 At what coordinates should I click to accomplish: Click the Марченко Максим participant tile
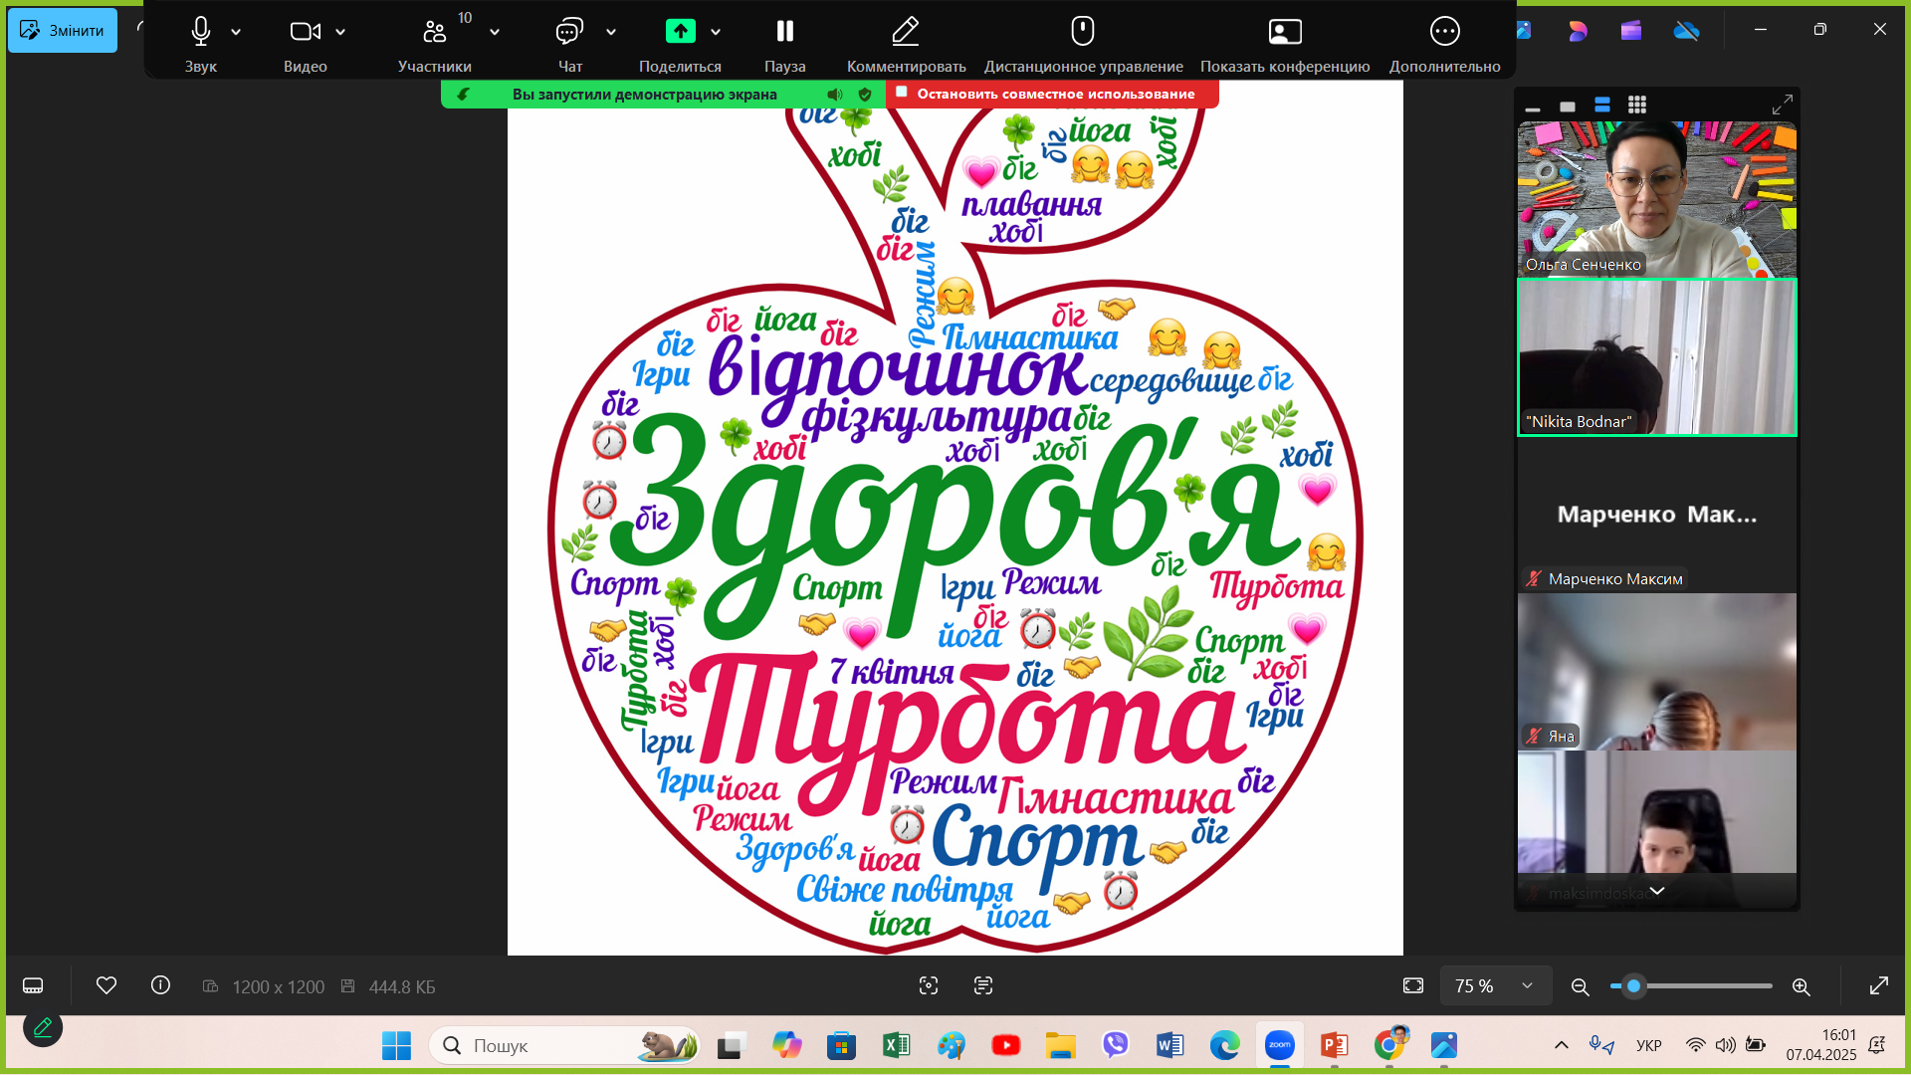[1657, 515]
